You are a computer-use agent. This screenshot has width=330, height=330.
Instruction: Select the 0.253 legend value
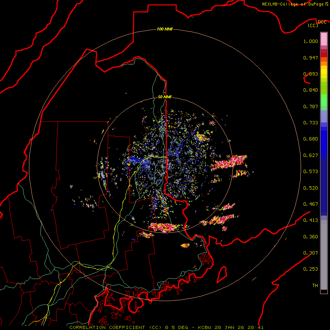pyautogui.click(x=311, y=269)
